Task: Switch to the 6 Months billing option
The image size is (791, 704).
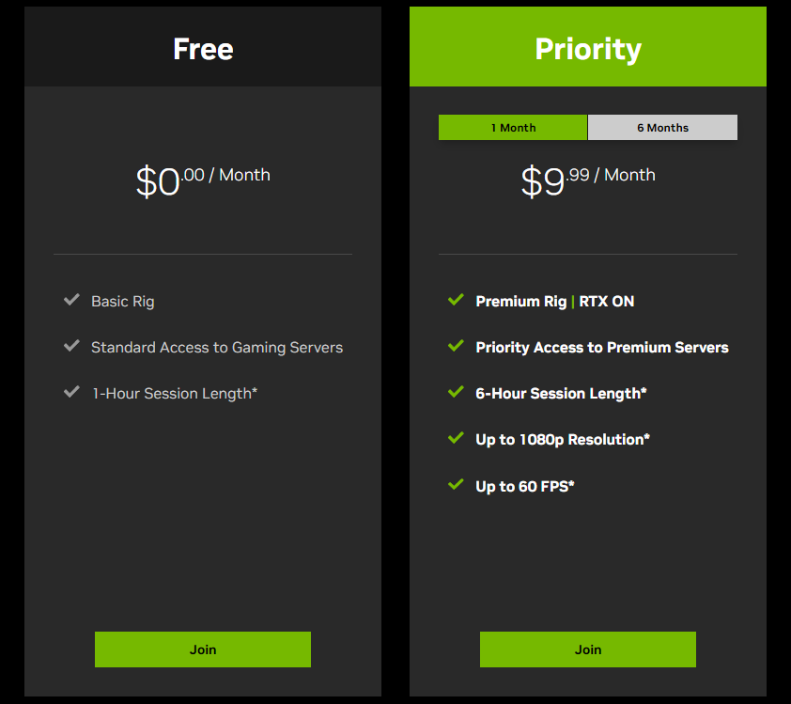Action: 662,128
